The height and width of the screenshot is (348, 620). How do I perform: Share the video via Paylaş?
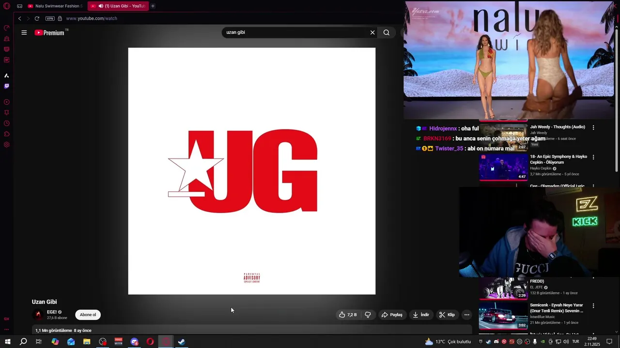tap(392, 315)
